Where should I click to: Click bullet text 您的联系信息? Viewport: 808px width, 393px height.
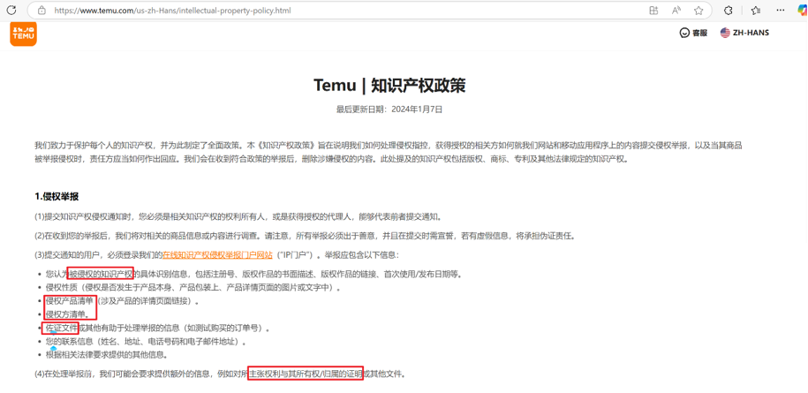pyautogui.click(x=70, y=342)
